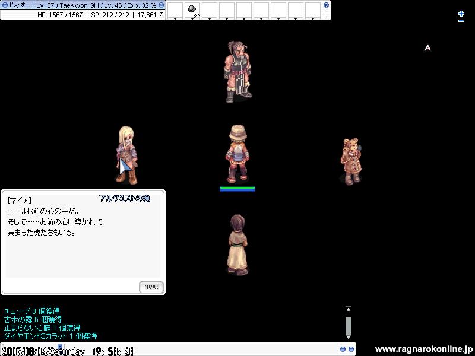475x356 pixels.
Task: Click the [マイア] speaker name
Action: pyautogui.click(x=19, y=200)
